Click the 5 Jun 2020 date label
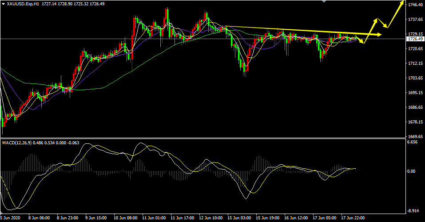The height and width of the screenshot is (222, 425). pyautogui.click(x=12, y=218)
